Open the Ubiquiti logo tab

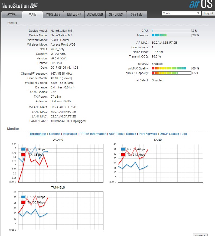(x=11, y=14)
